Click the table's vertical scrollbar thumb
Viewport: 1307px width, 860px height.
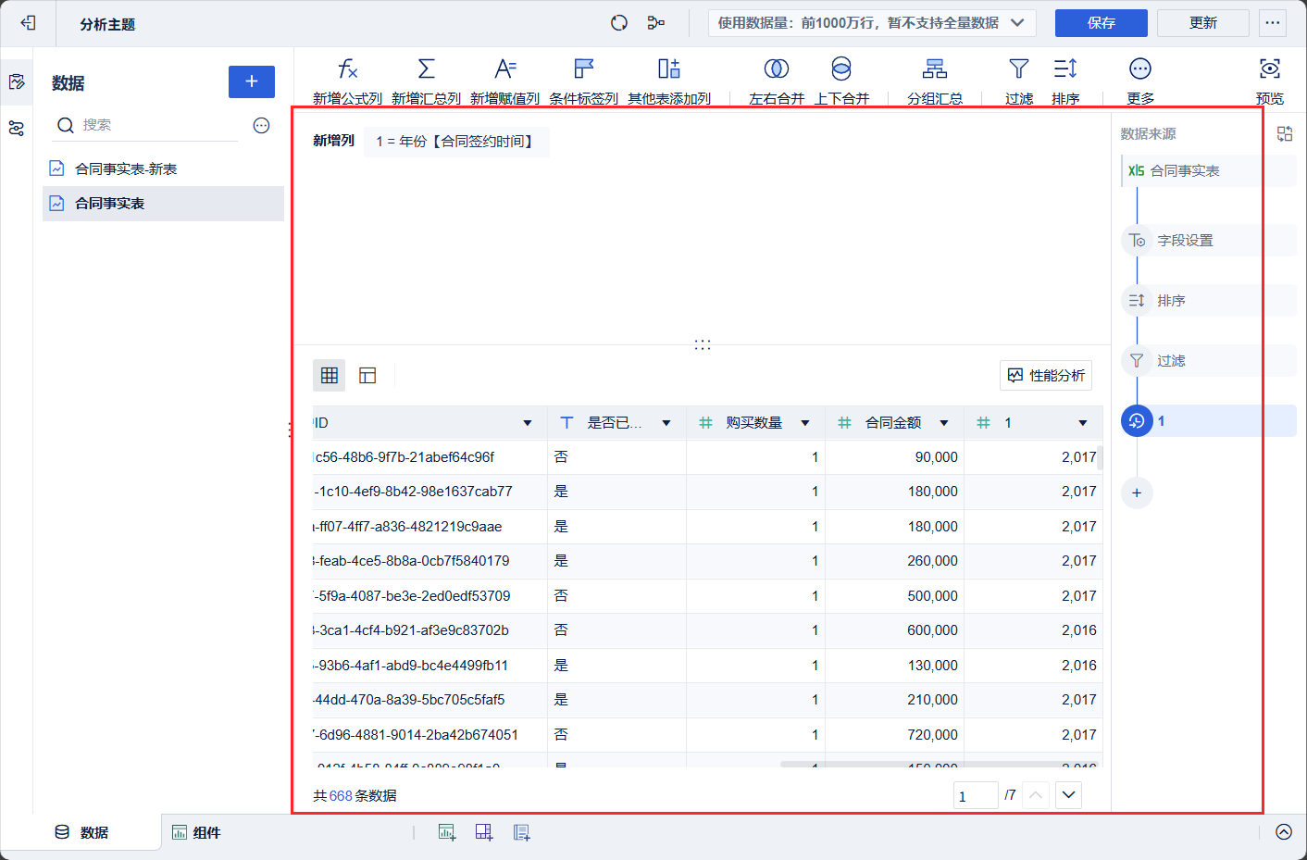tap(1100, 457)
